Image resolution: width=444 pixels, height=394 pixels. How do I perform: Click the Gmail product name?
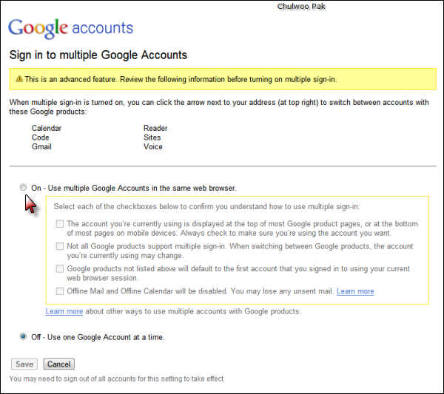tap(41, 147)
